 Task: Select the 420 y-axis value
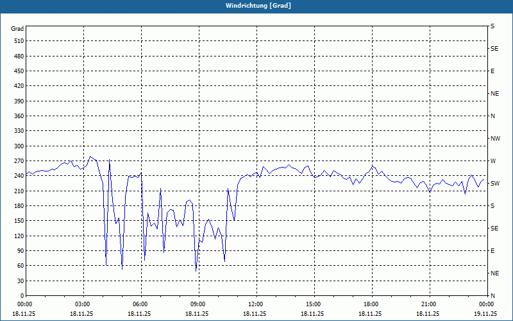point(19,86)
